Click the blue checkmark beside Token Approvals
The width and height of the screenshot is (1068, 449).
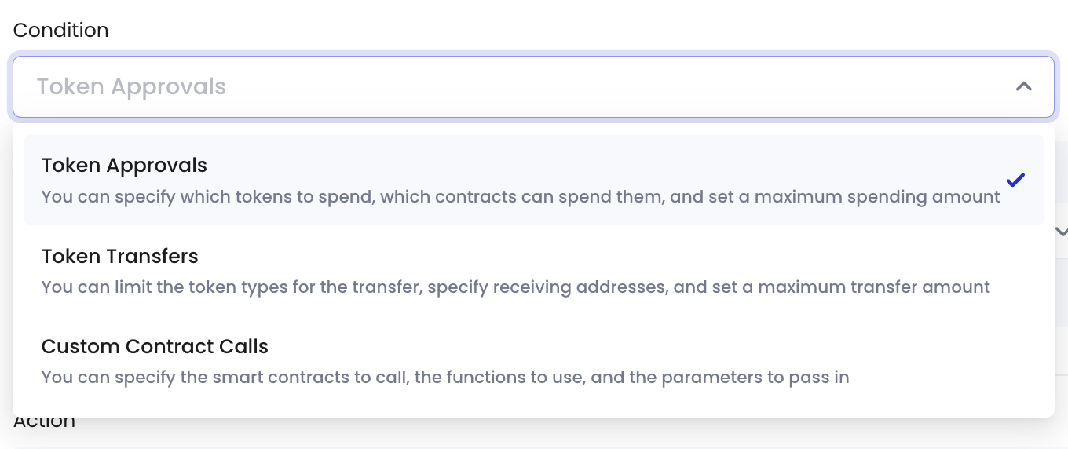coord(1015,181)
